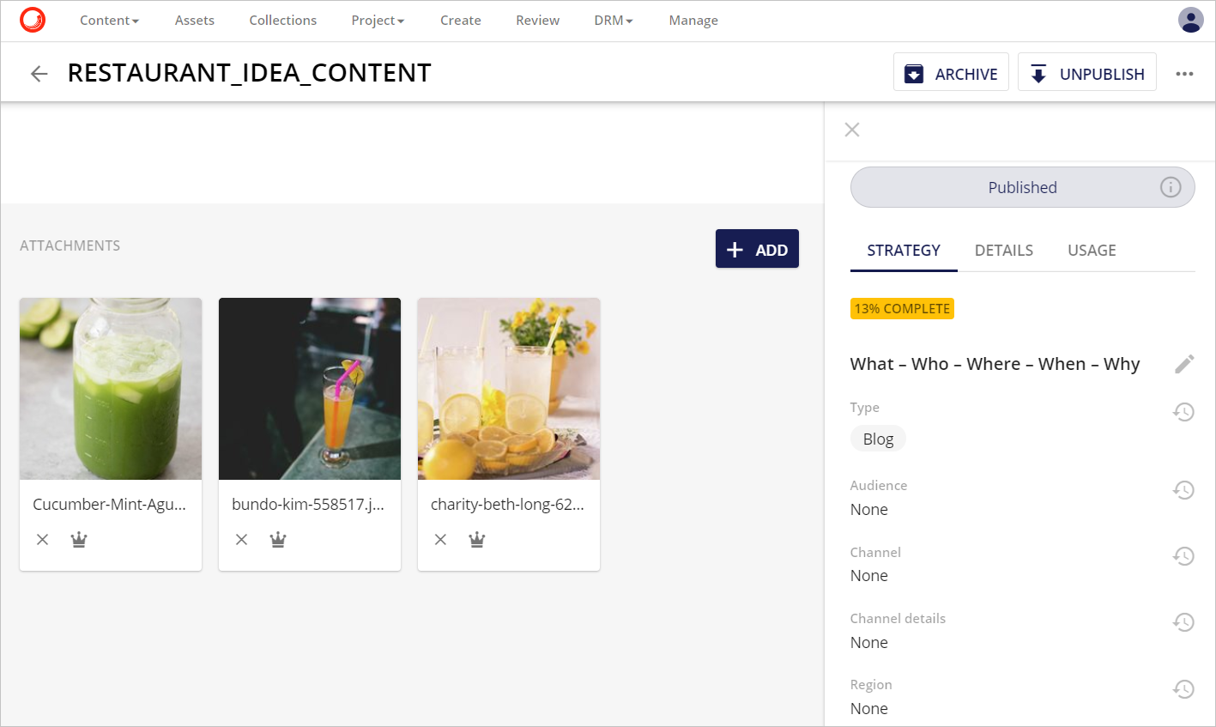Click the ADD button under Attachments
Screen dimensions: 1216x727
757,248
